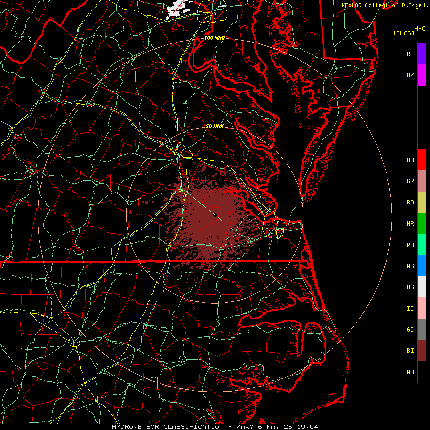Image resolution: width=430 pixels, height=430 pixels.
Task: Click the light pink IC legend swatch
Action: [x=422, y=308]
